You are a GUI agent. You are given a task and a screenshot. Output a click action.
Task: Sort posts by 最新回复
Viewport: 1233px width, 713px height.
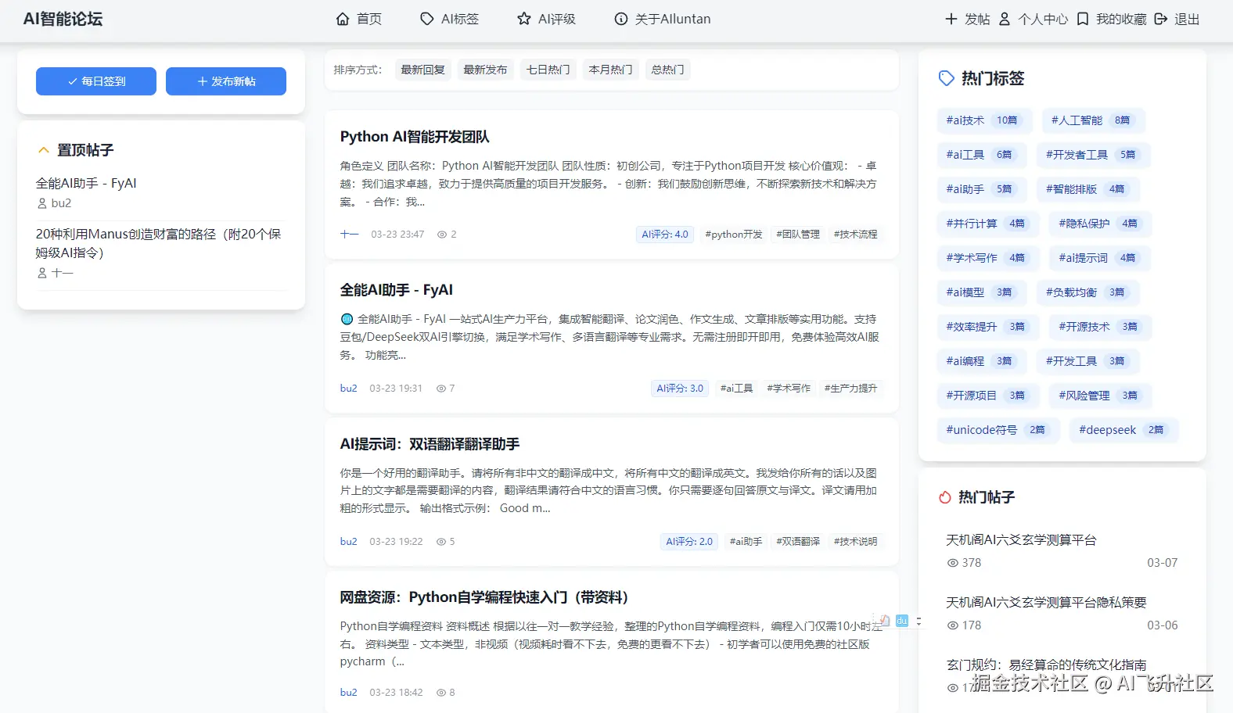pos(422,70)
